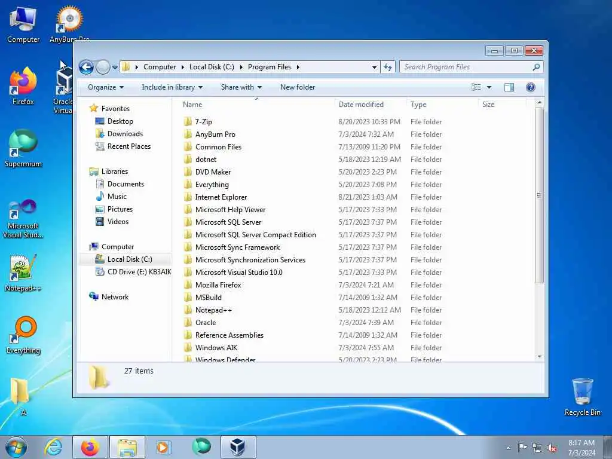Toggle the preview pane icon
The width and height of the screenshot is (612, 459).
click(509, 87)
